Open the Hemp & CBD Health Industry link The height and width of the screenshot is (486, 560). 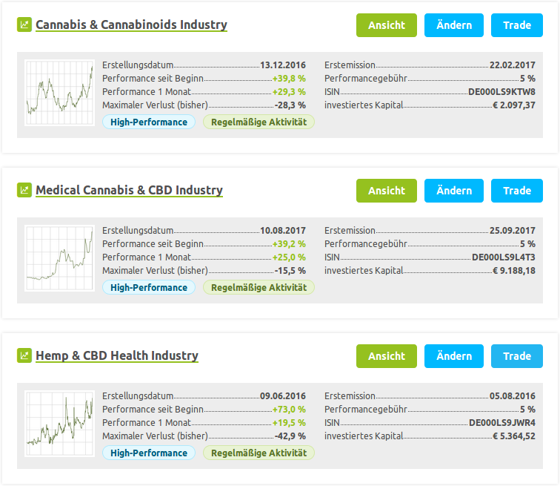[117, 355]
